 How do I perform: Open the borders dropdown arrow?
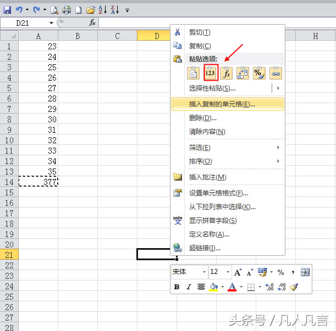pos(260,287)
